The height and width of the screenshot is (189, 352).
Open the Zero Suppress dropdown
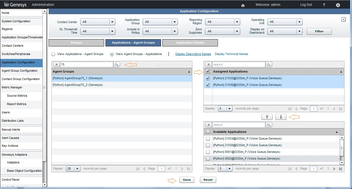point(223,31)
